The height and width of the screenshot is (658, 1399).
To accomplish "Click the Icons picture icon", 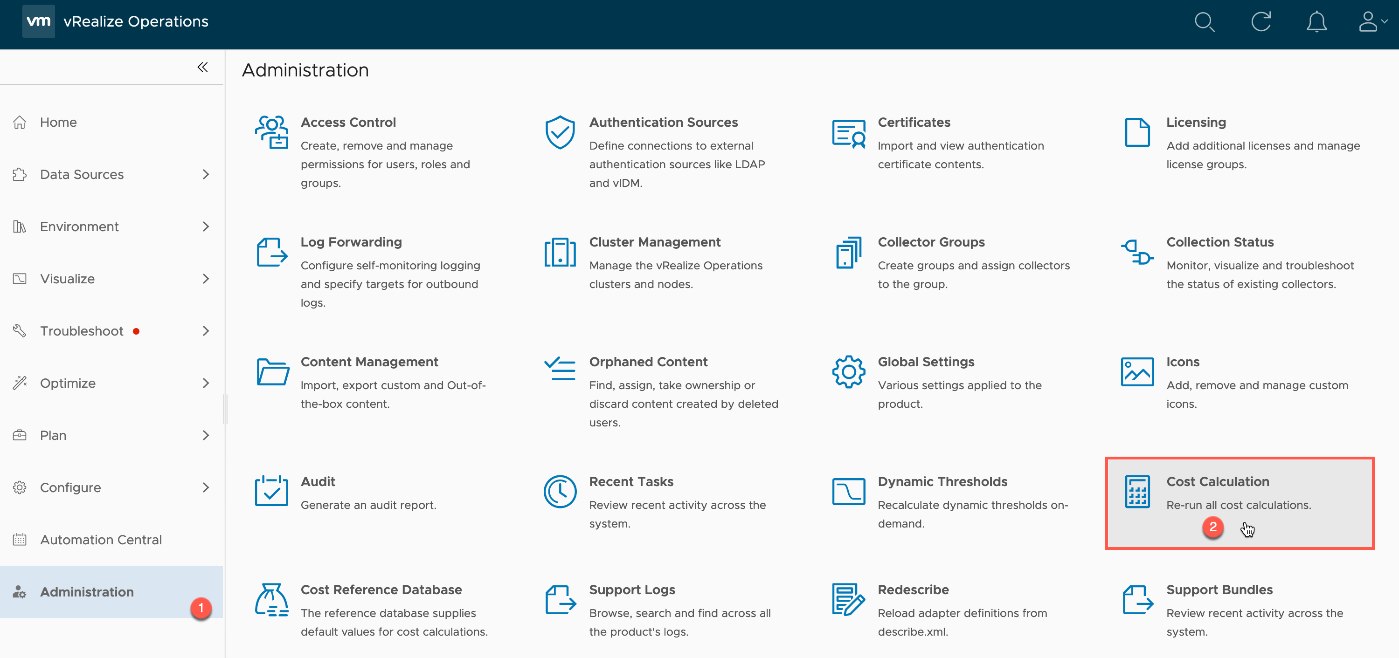I will point(1137,372).
